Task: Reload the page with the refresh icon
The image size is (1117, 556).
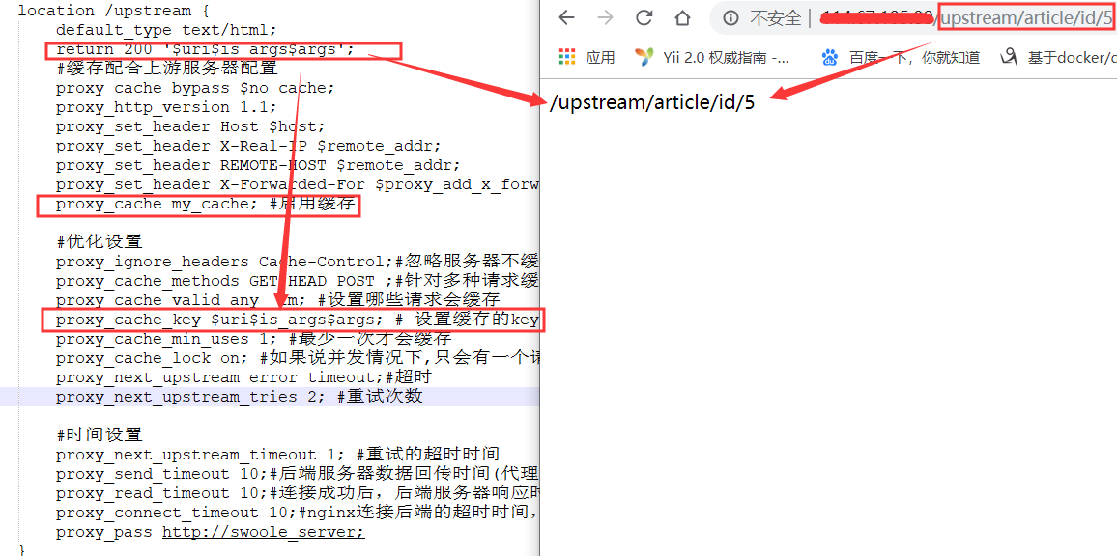Action: tap(644, 17)
